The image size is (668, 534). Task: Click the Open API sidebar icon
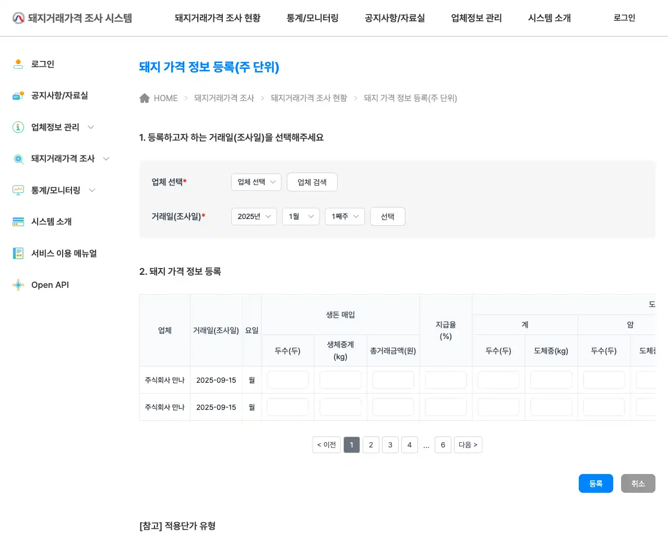click(18, 285)
